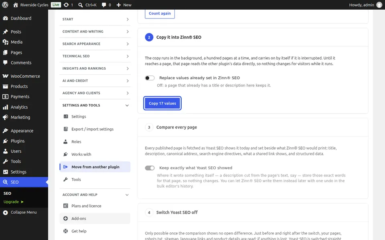
Task: Expand the START section
Action: pos(95,19)
